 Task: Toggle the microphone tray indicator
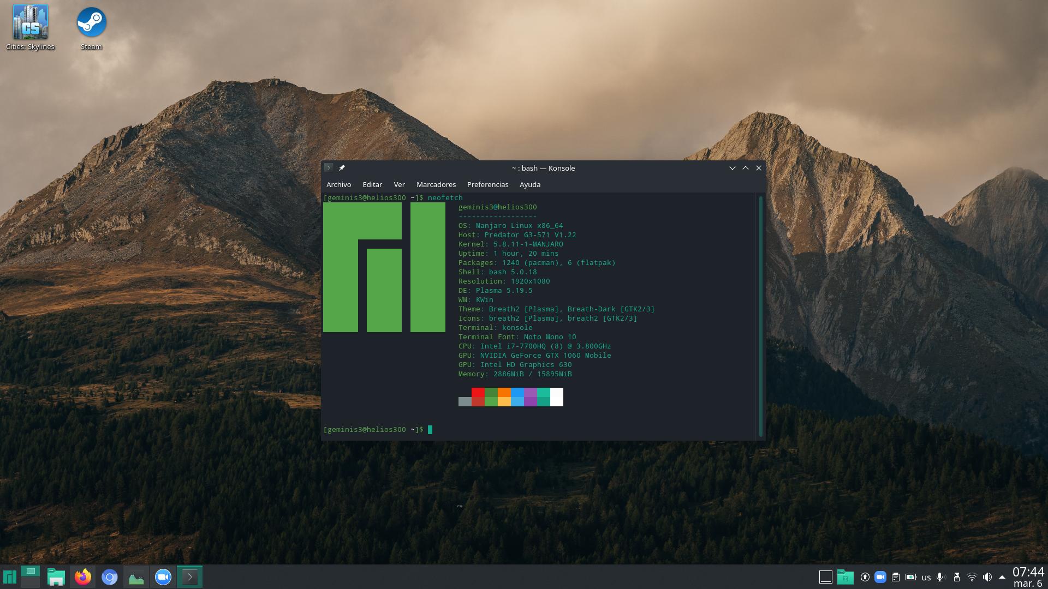(x=940, y=577)
